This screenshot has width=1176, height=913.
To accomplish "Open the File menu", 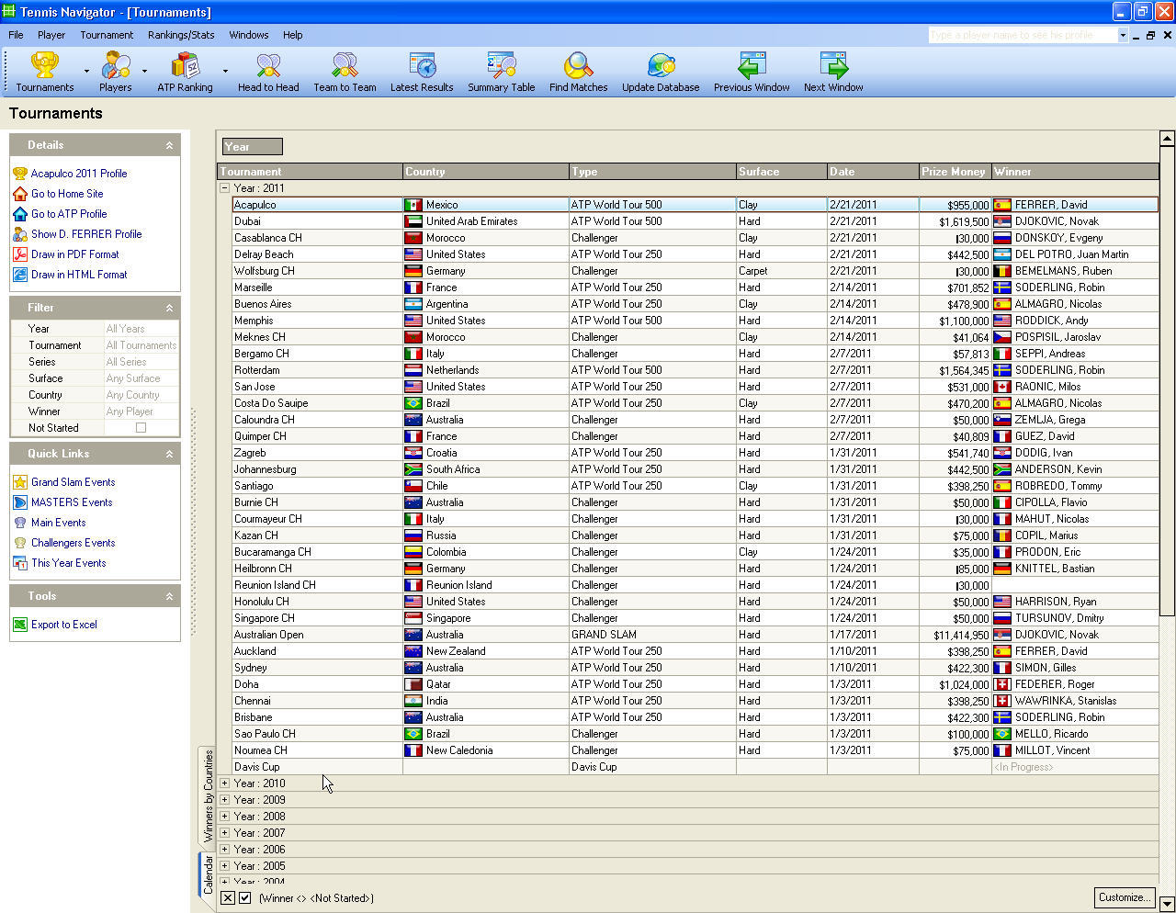I will click(16, 35).
